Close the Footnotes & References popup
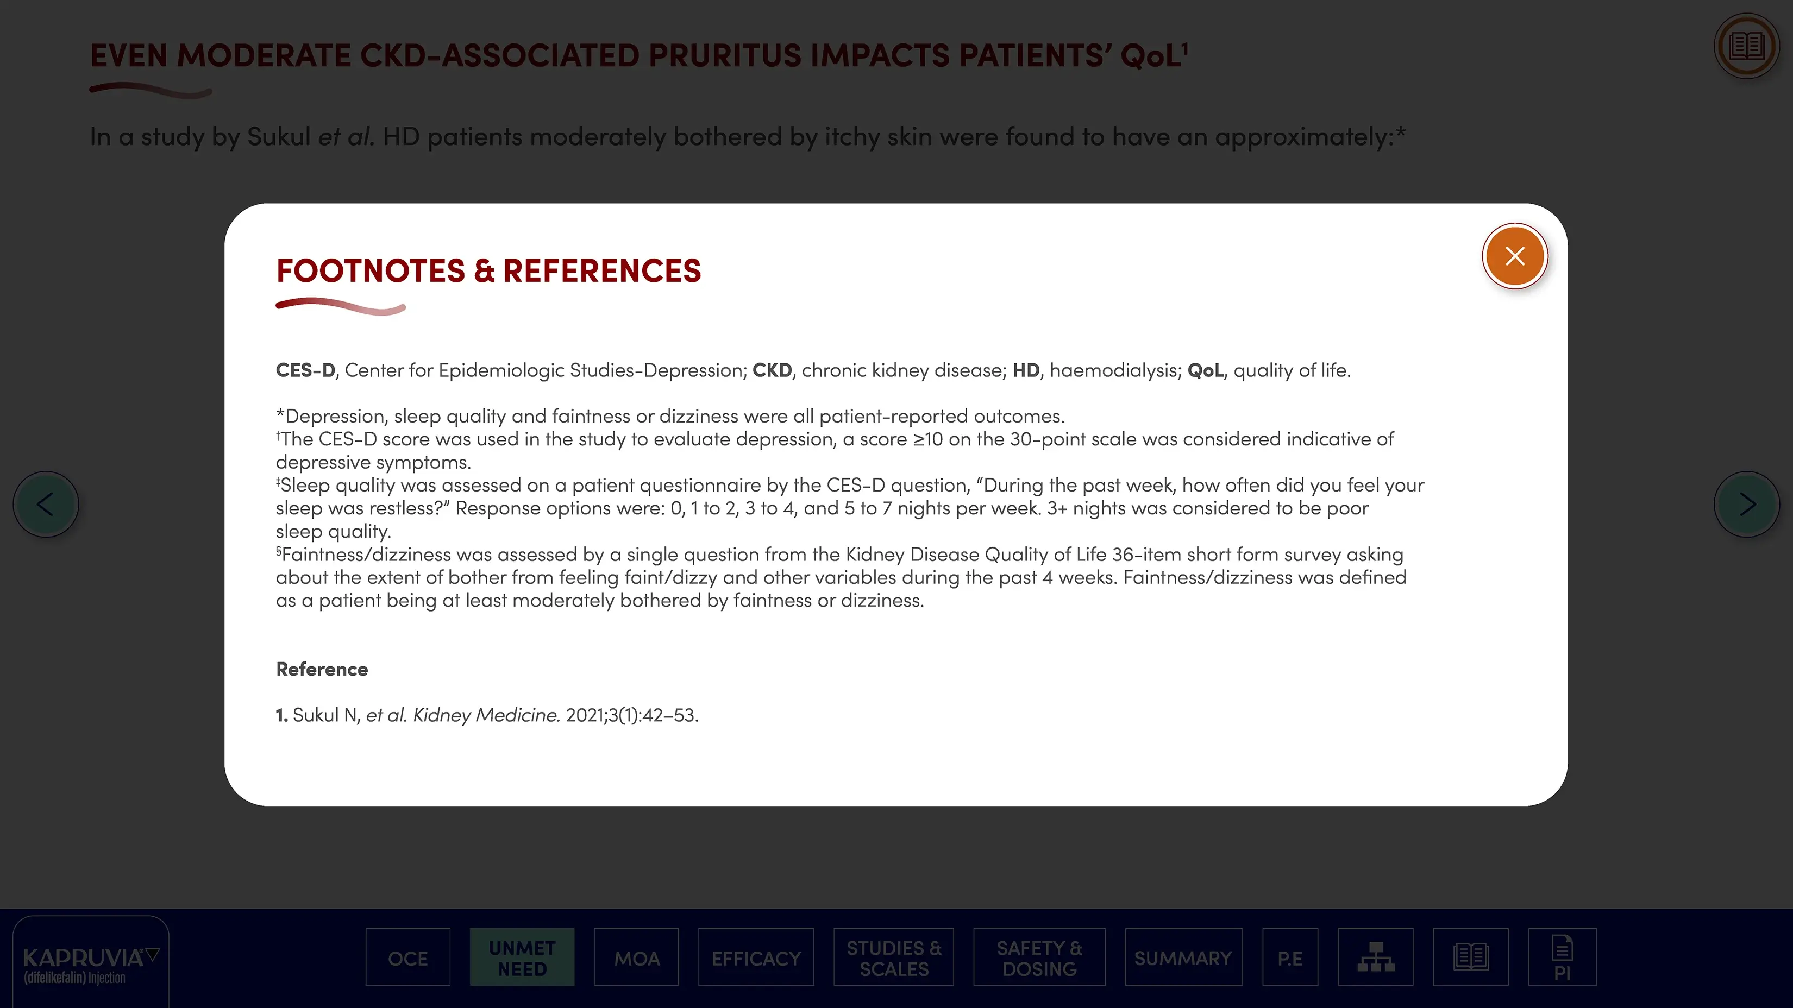This screenshot has height=1008, width=1793. coord(1515,256)
